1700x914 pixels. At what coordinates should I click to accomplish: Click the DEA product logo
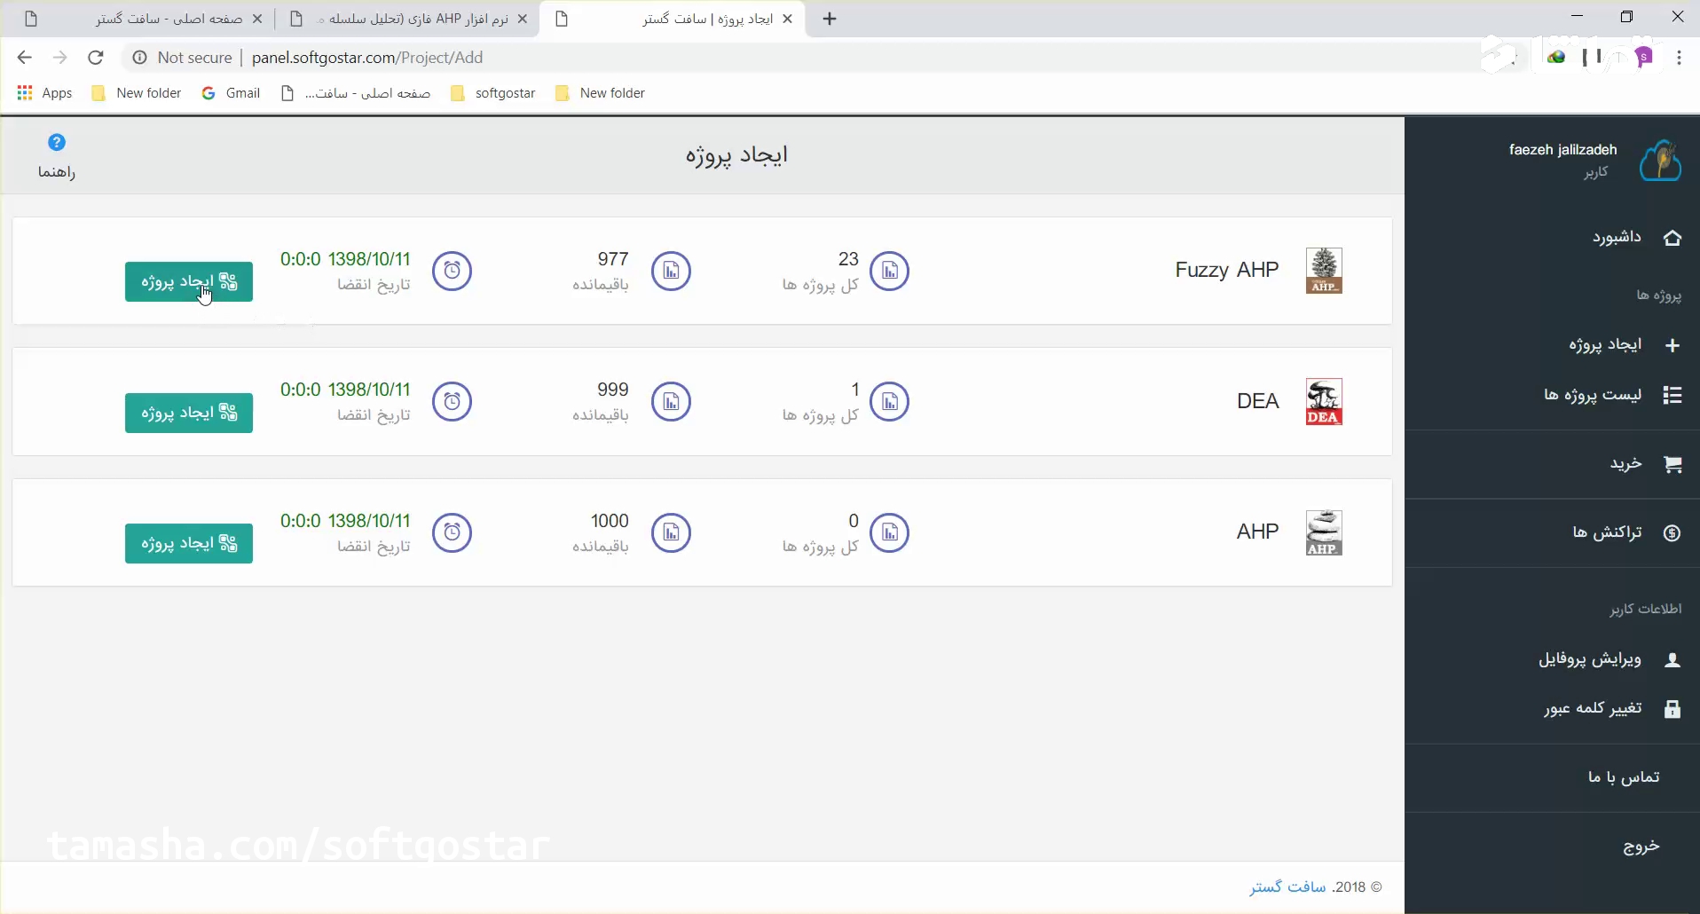coord(1324,402)
